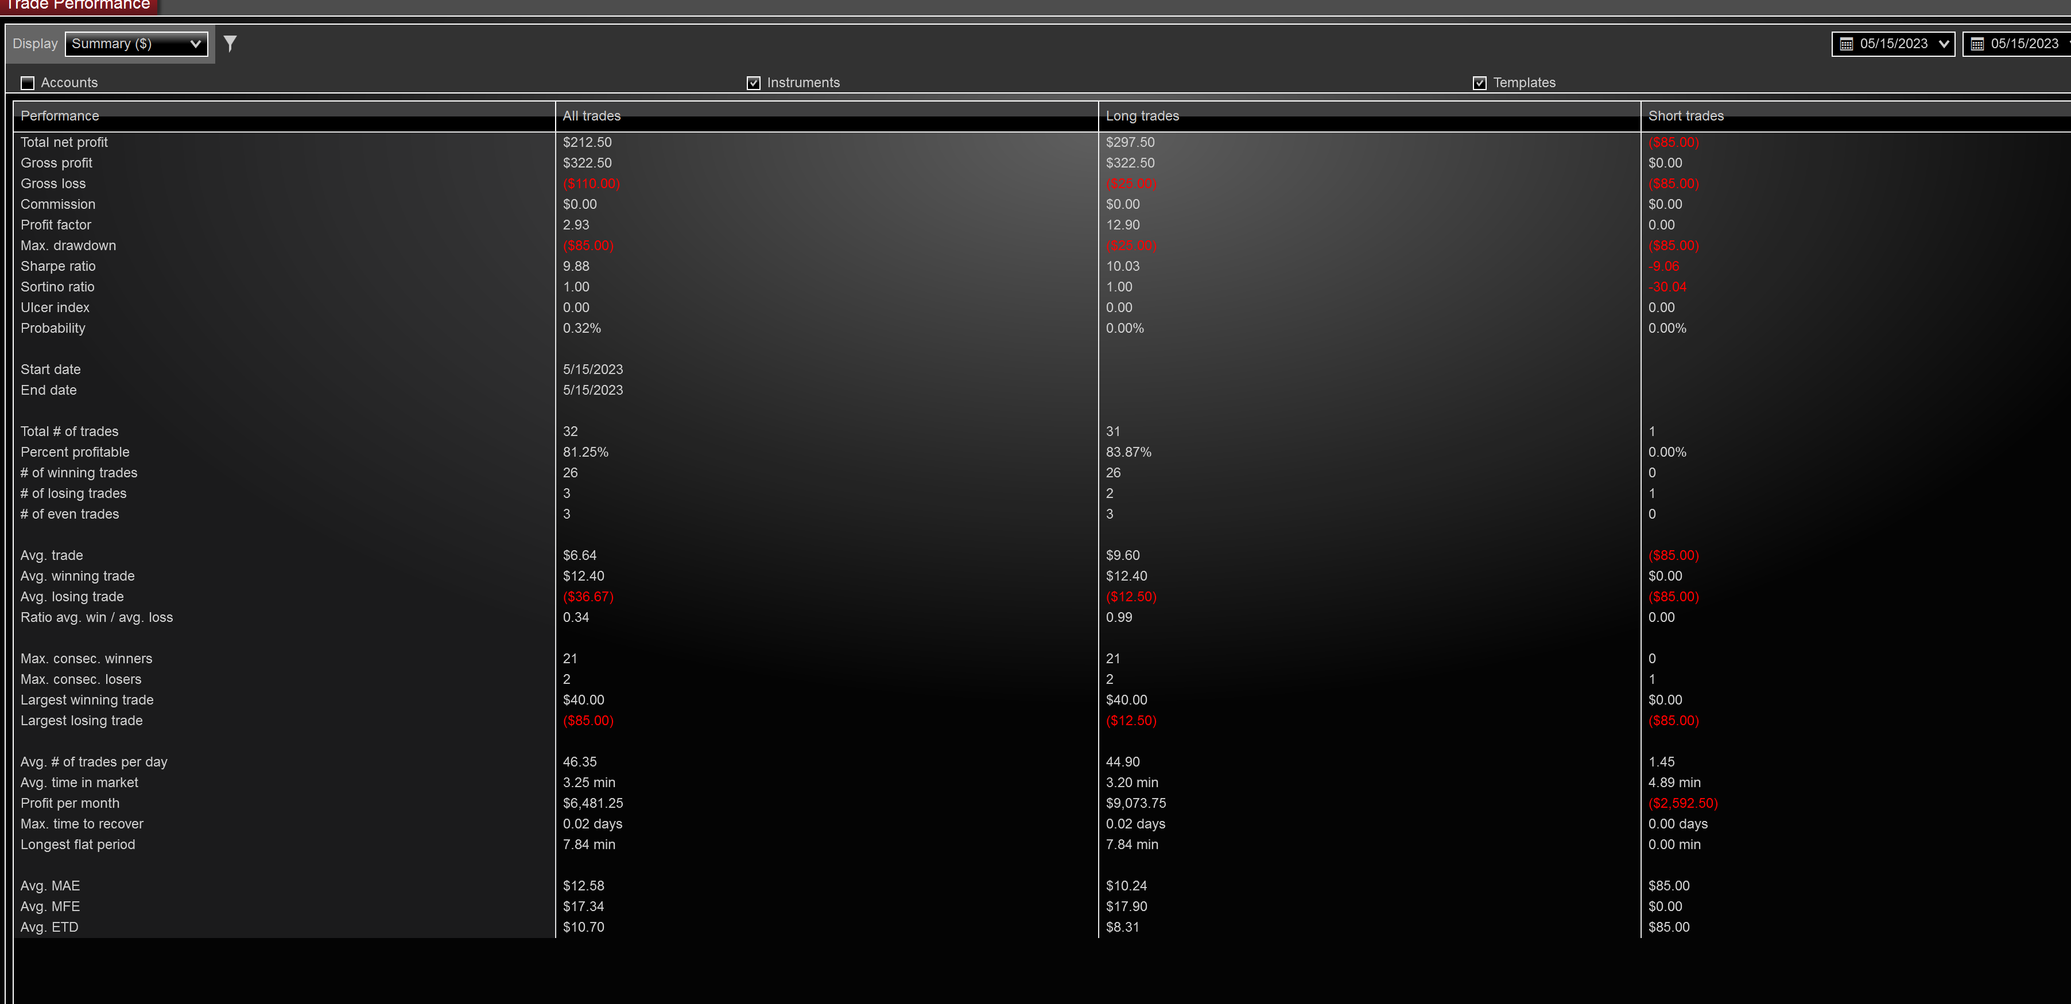The height and width of the screenshot is (1004, 2071).
Task: Select the Max. consec. losers label
Action: tap(81, 679)
